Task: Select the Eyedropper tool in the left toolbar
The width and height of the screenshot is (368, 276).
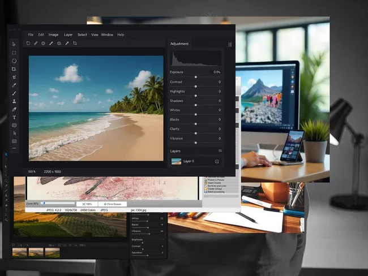Action: tap(14, 85)
